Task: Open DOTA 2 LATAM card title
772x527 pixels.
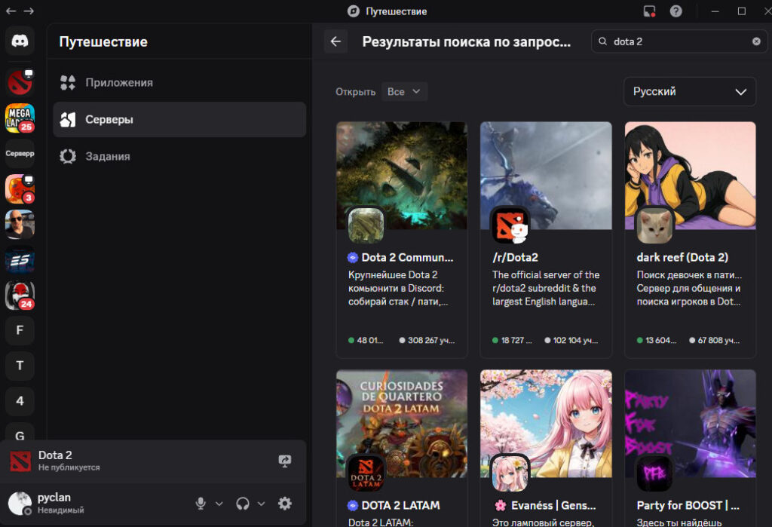Action: [x=401, y=505]
